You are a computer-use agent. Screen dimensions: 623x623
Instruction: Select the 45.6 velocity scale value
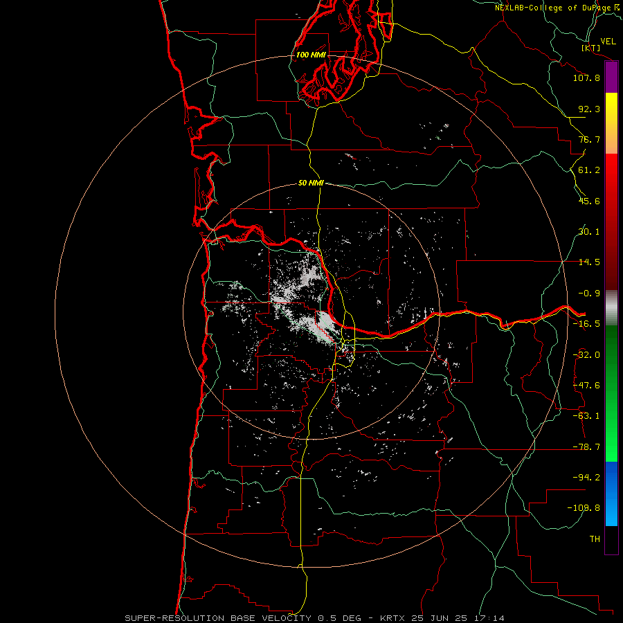[x=589, y=201]
